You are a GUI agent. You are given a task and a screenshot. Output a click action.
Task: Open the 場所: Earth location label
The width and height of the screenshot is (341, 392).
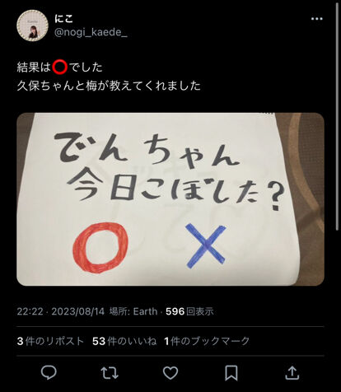[133, 311]
